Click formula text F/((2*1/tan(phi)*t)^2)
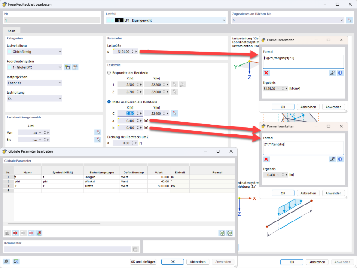Viewport: 357px width, 268px height. [279, 58]
